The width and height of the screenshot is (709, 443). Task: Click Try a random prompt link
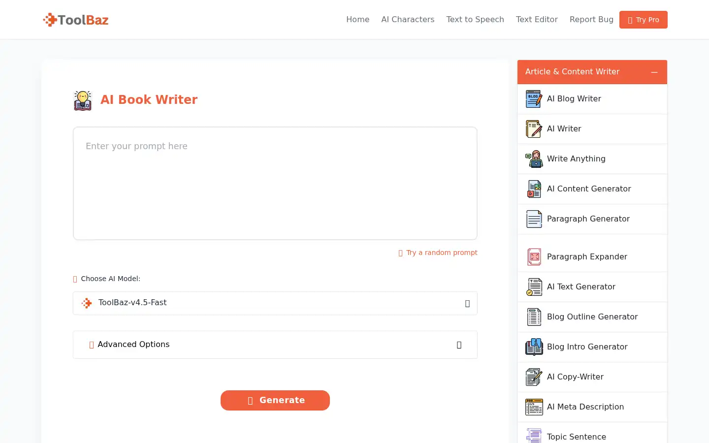(438, 253)
